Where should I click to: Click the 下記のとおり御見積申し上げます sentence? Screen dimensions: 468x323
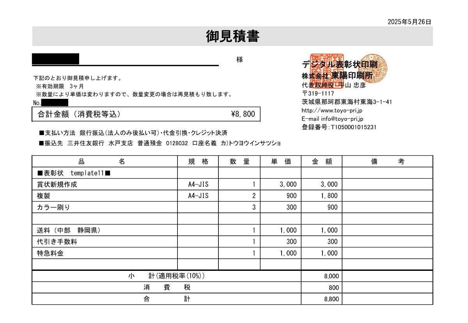click(x=78, y=78)
